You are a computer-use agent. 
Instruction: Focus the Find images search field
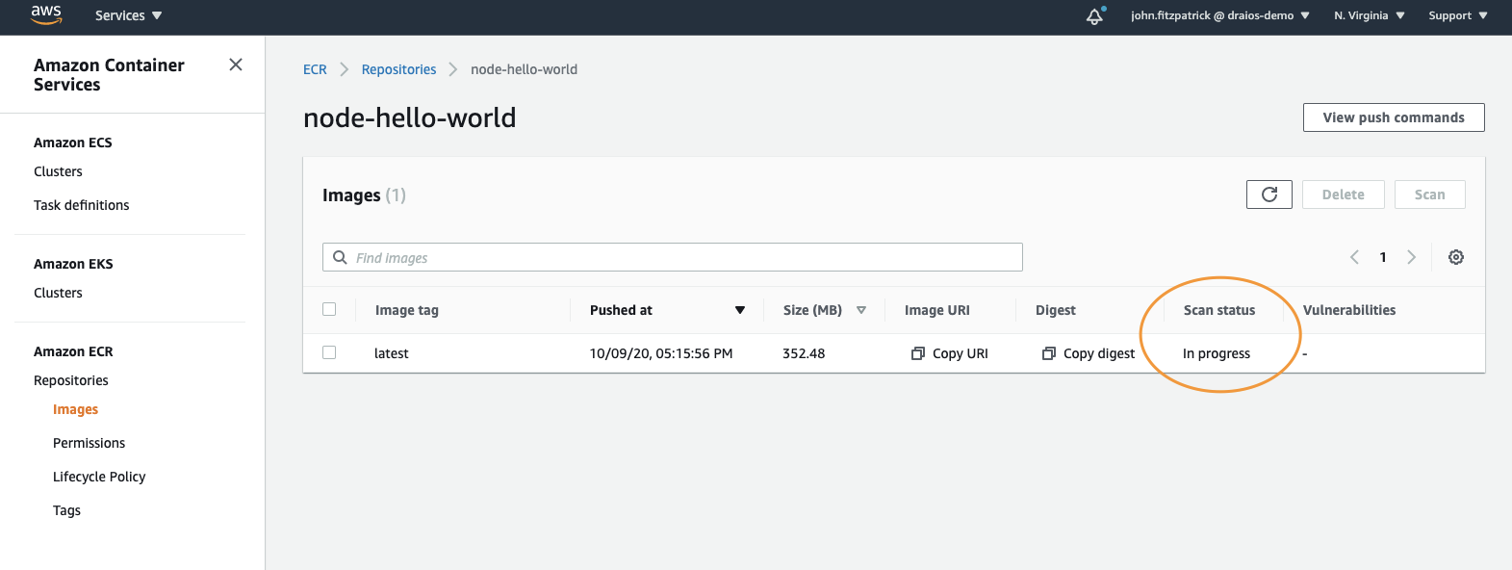click(x=673, y=257)
